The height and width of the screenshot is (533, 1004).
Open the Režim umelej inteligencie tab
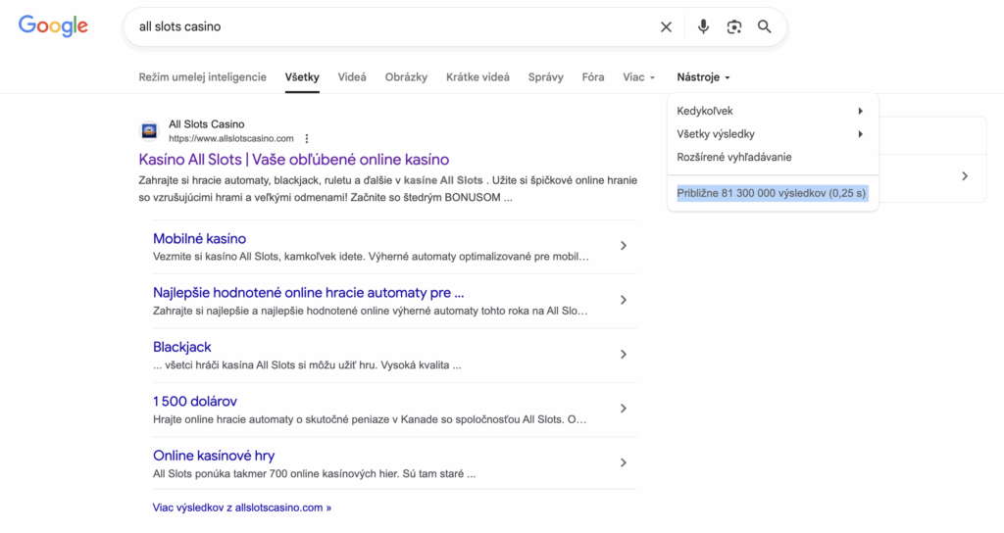point(202,77)
